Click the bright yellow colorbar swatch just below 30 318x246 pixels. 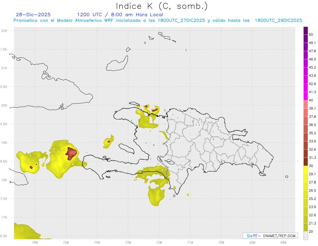point(306,170)
